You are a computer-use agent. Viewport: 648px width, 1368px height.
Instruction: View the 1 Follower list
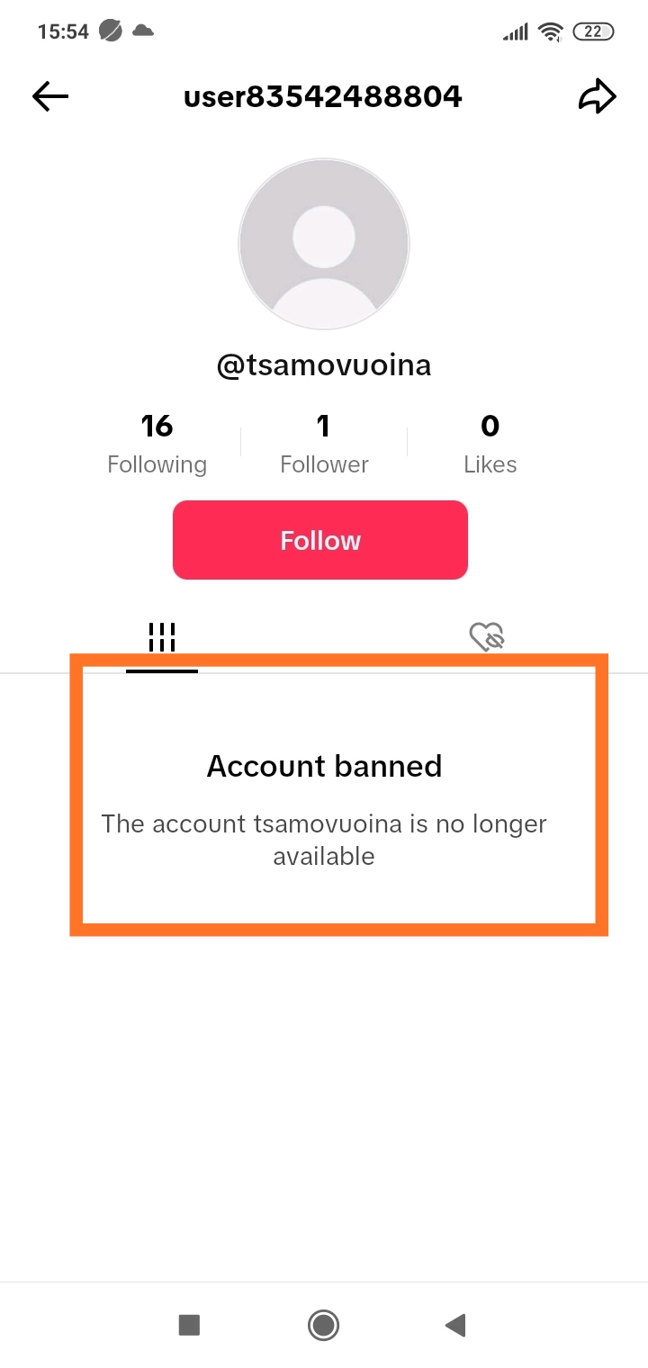(324, 443)
